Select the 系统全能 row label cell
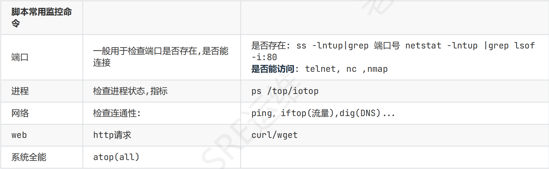Screen dimensions: 549x169 point(42,157)
